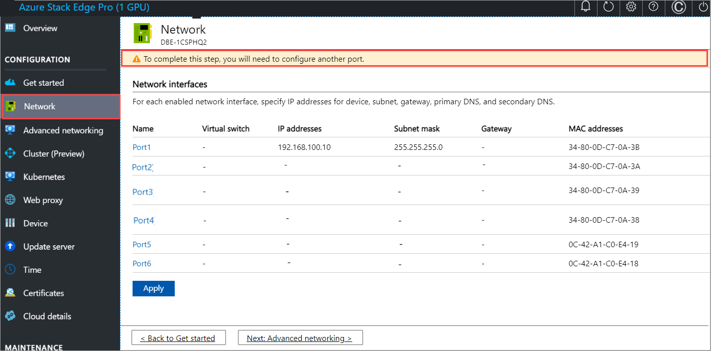Refresh the page using the reload icon
The image size is (711, 351).
[608, 7]
